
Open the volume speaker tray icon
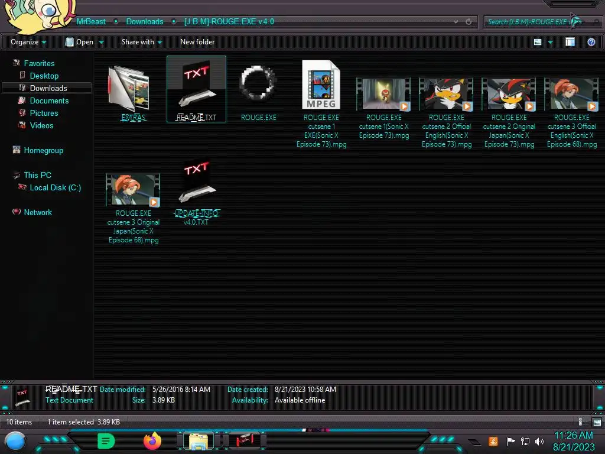click(x=539, y=441)
